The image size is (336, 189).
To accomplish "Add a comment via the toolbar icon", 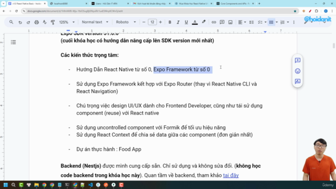I will point(222,22).
